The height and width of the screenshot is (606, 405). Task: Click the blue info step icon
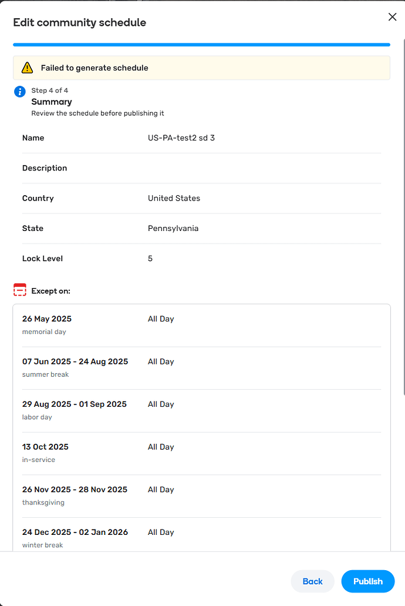tap(20, 92)
